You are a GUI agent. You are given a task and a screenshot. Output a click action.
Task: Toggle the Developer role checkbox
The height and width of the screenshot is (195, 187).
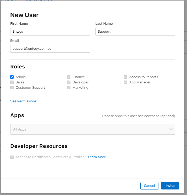[69, 82]
